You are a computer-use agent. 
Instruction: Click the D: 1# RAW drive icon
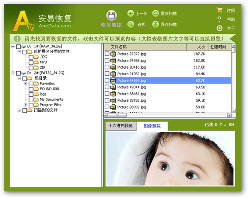point(23,47)
